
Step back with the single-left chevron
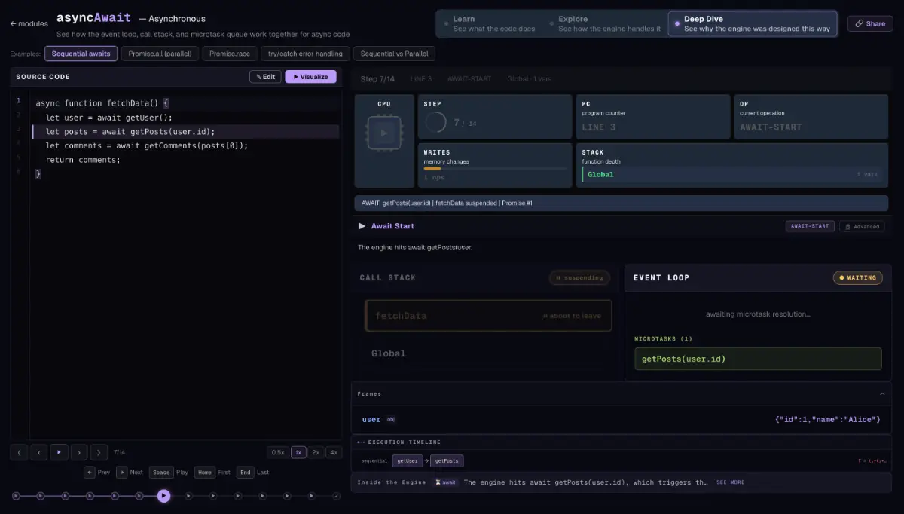tap(39, 452)
